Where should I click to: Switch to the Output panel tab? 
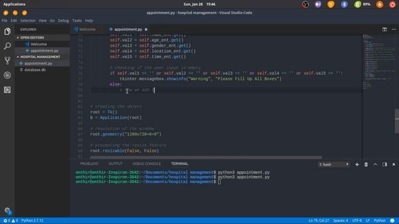pyautogui.click(x=115, y=164)
